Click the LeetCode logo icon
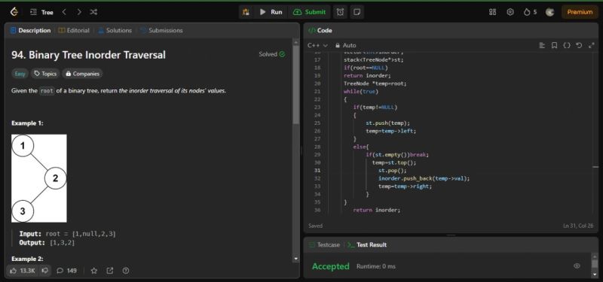 pos(14,12)
